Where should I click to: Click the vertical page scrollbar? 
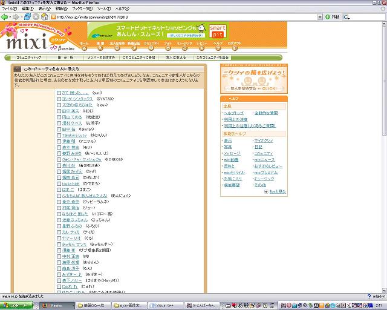[x=383, y=151]
